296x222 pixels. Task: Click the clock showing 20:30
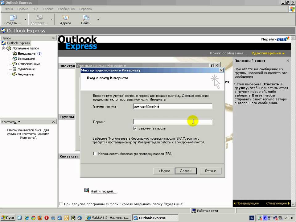[289, 218]
